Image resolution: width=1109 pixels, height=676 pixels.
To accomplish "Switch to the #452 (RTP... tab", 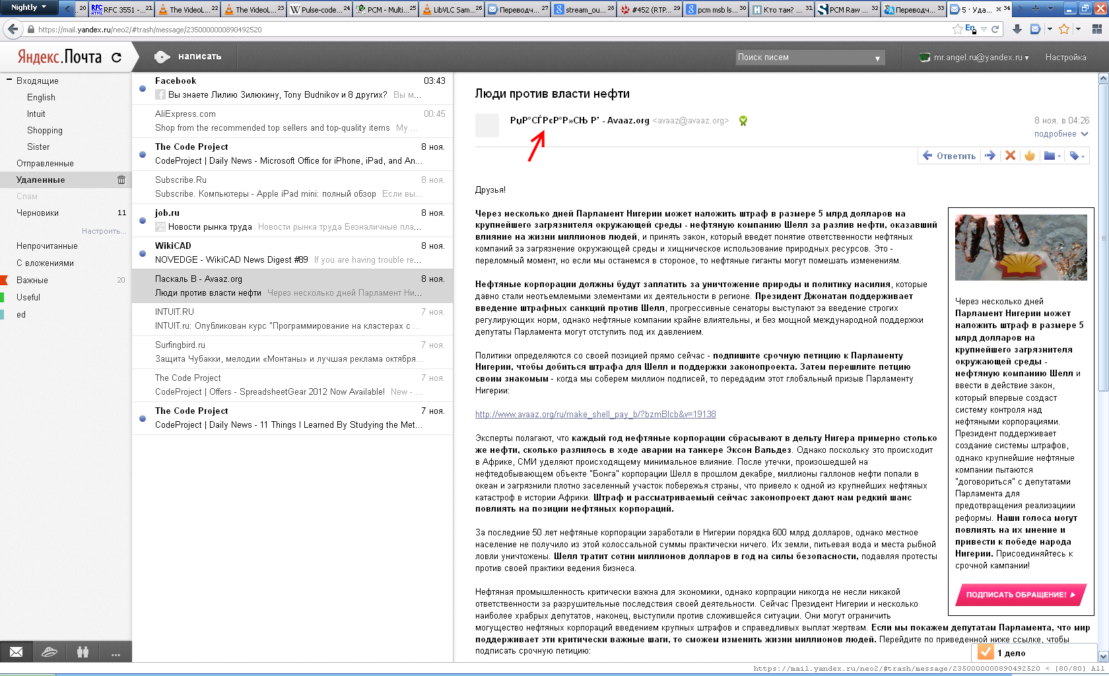I will click(650, 9).
